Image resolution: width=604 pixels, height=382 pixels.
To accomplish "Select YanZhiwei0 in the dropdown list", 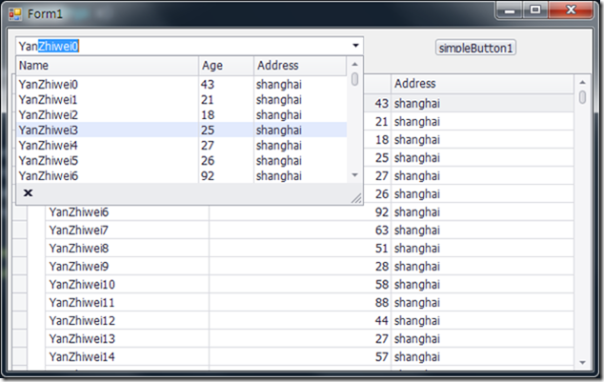I will click(x=181, y=85).
